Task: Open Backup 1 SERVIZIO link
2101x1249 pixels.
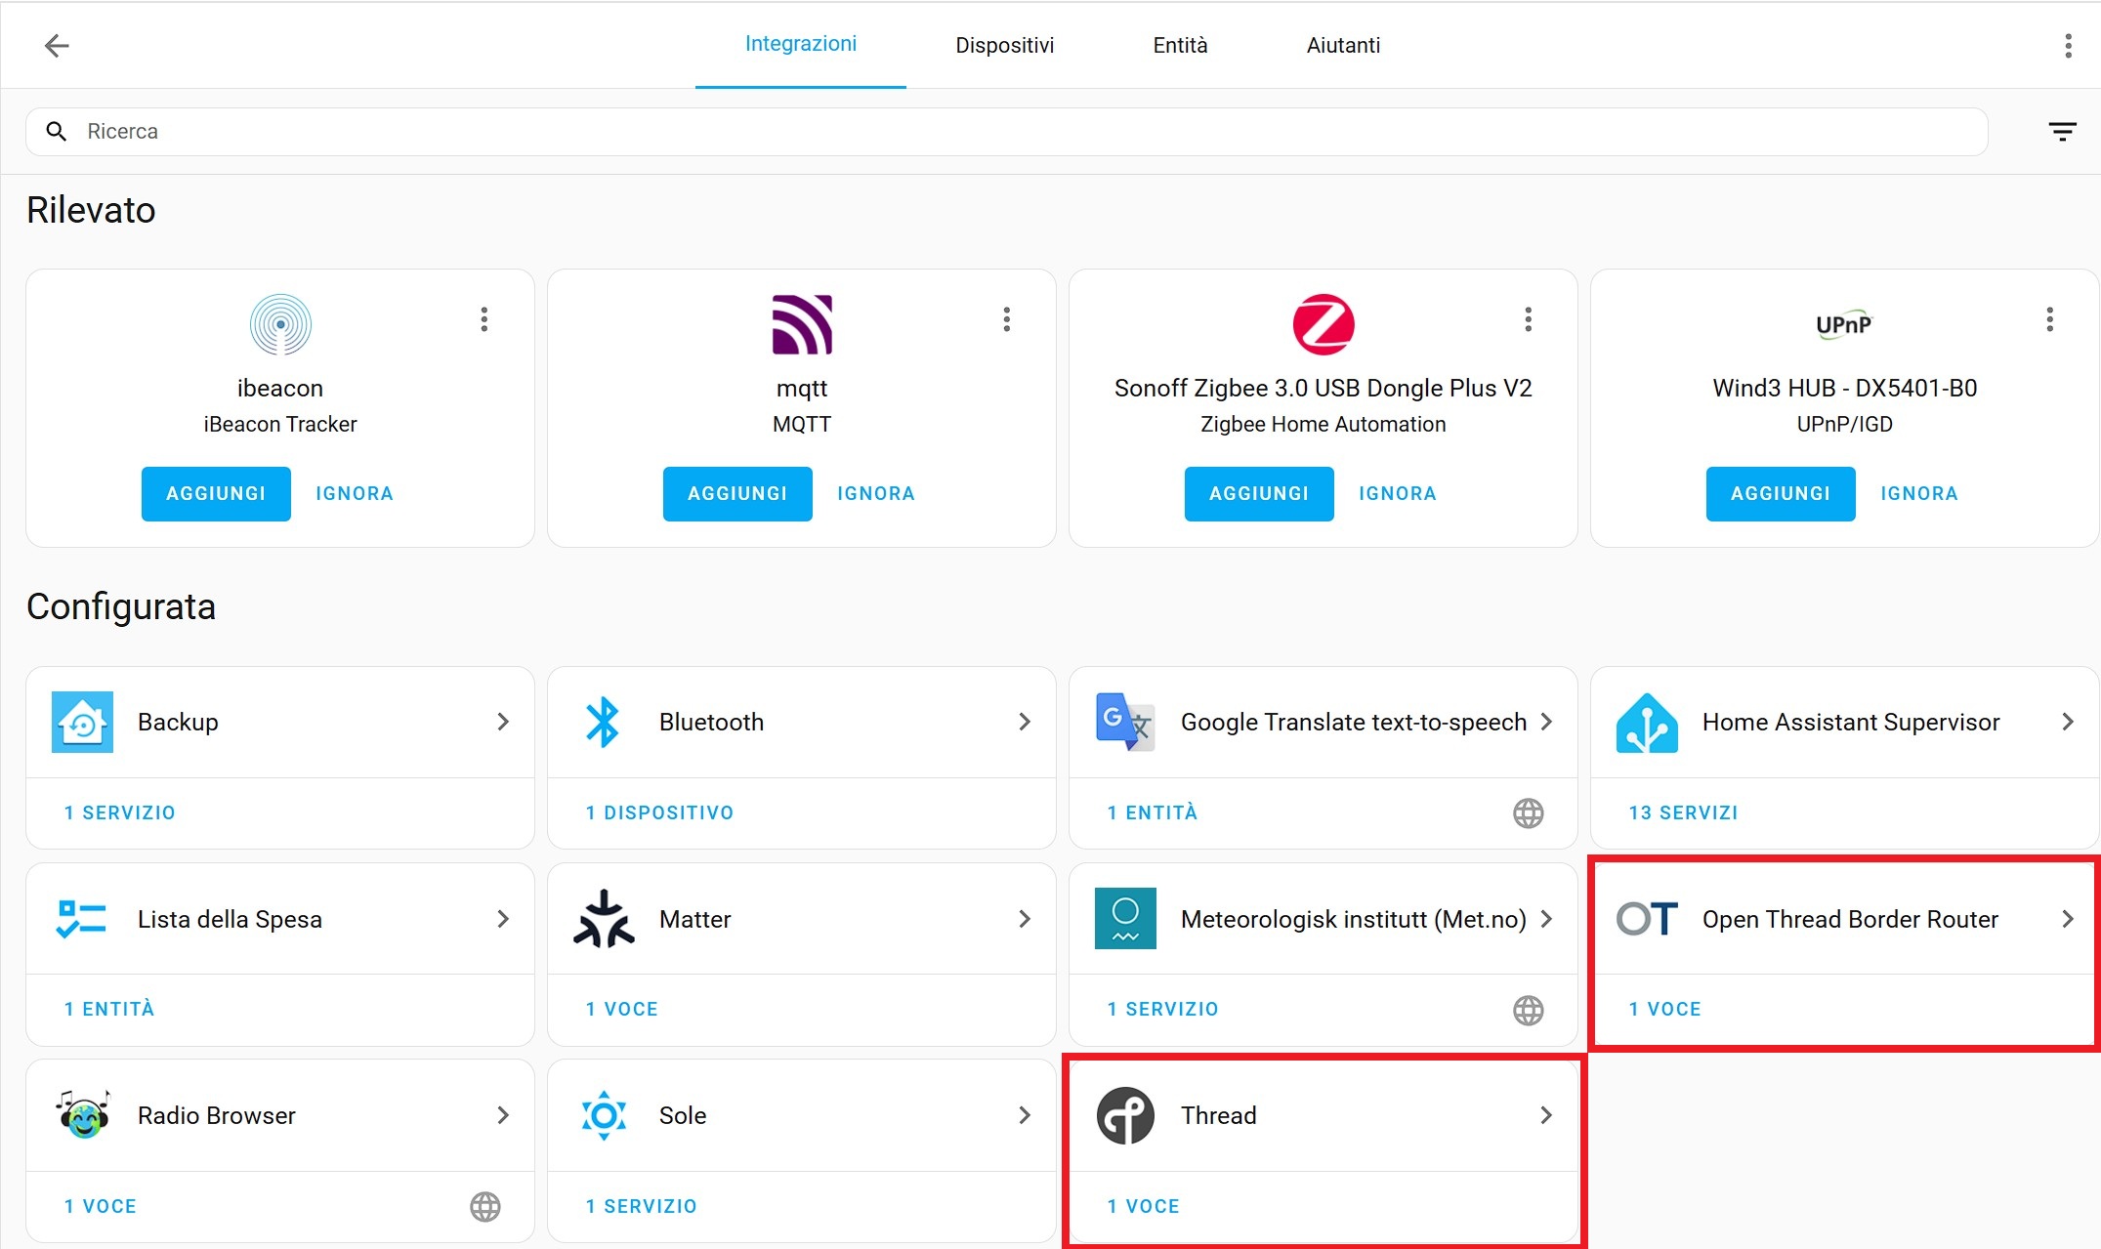Action: click(119, 812)
